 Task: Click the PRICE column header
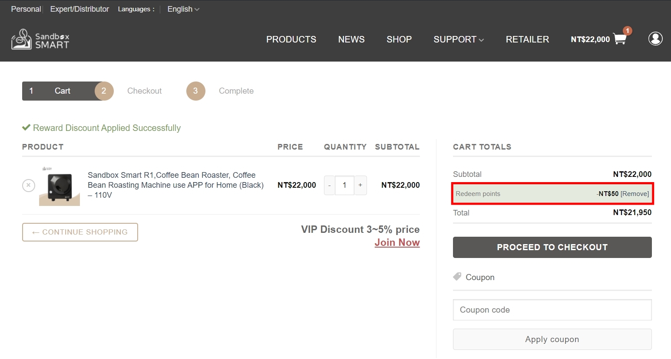[290, 147]
